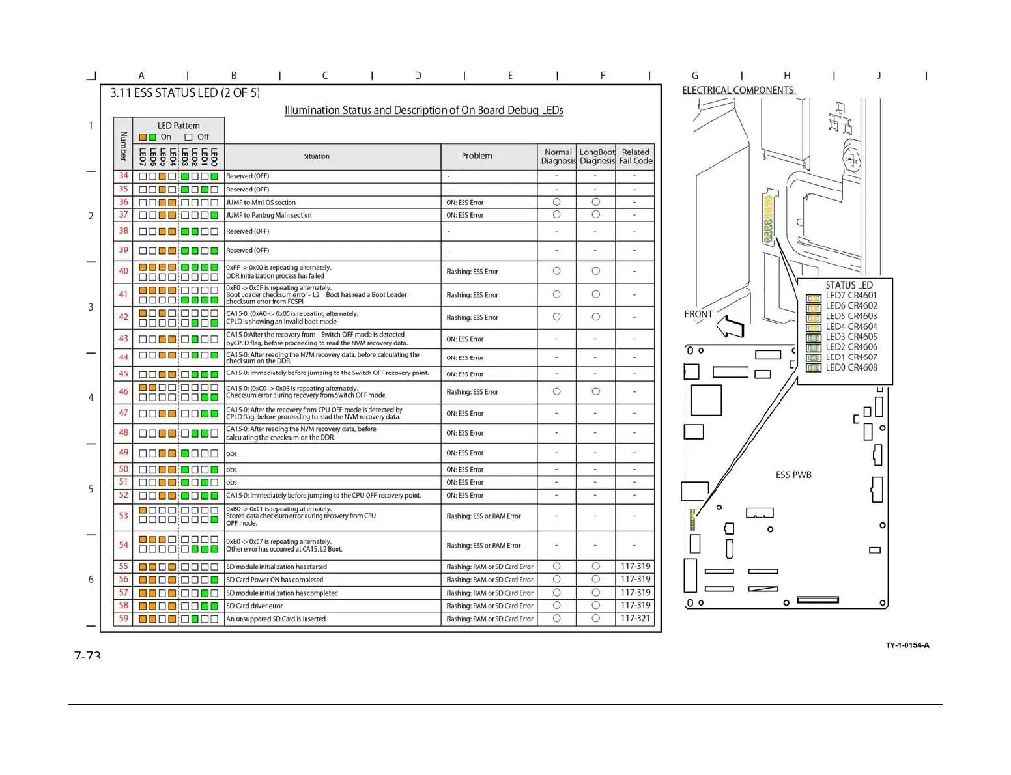Click grid column letter "G" in the top ruler
The image size is (1011, 775).
[x=695, y=76]
